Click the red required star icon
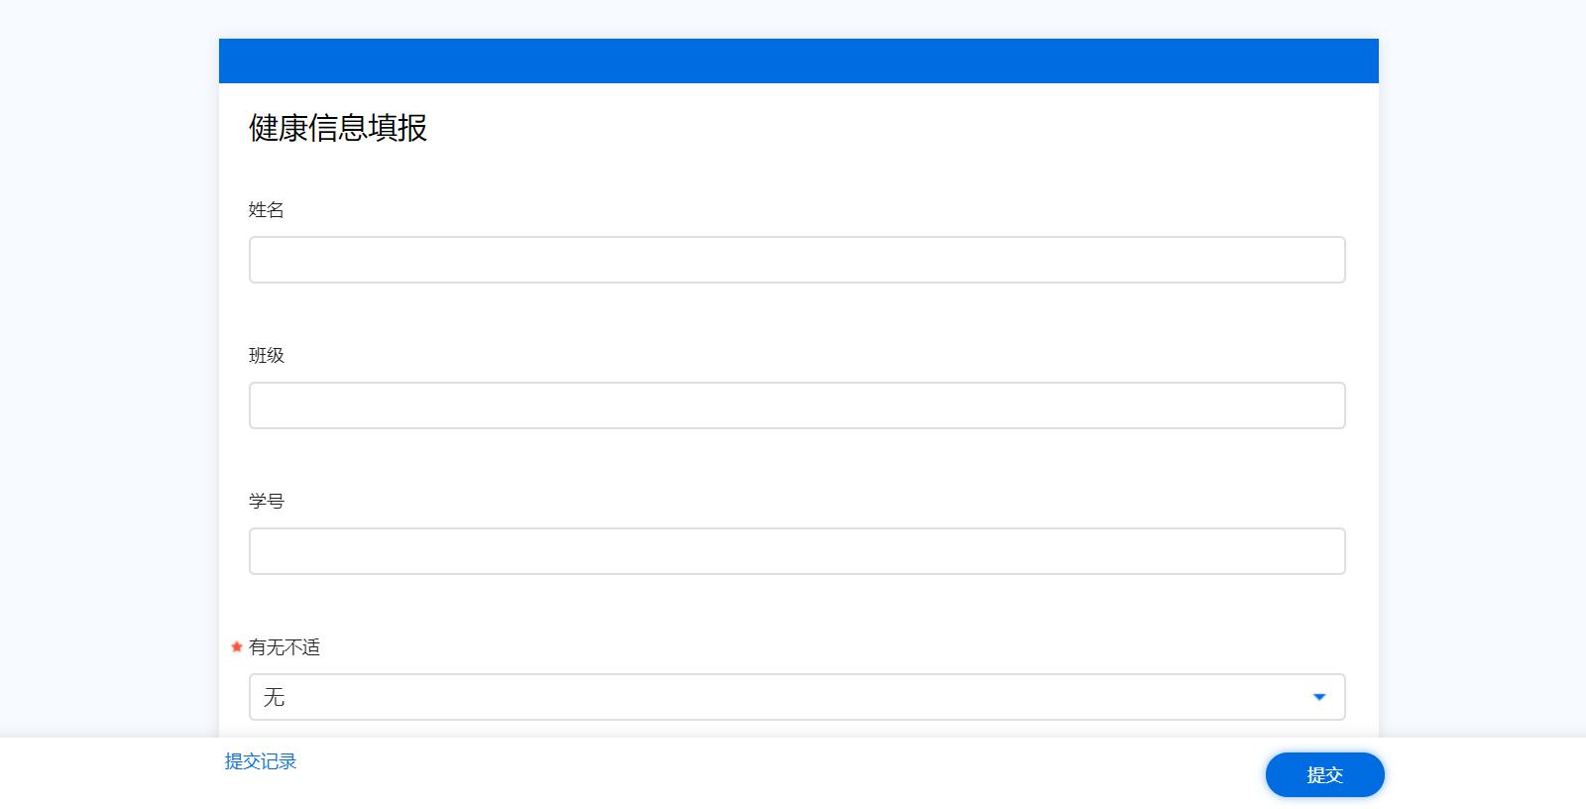Image resolution: width=1586 pixels, height=809 pixels. (237, 647)
